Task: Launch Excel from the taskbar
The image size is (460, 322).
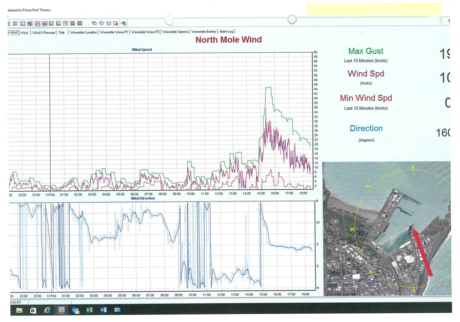Action: point(89,310)
